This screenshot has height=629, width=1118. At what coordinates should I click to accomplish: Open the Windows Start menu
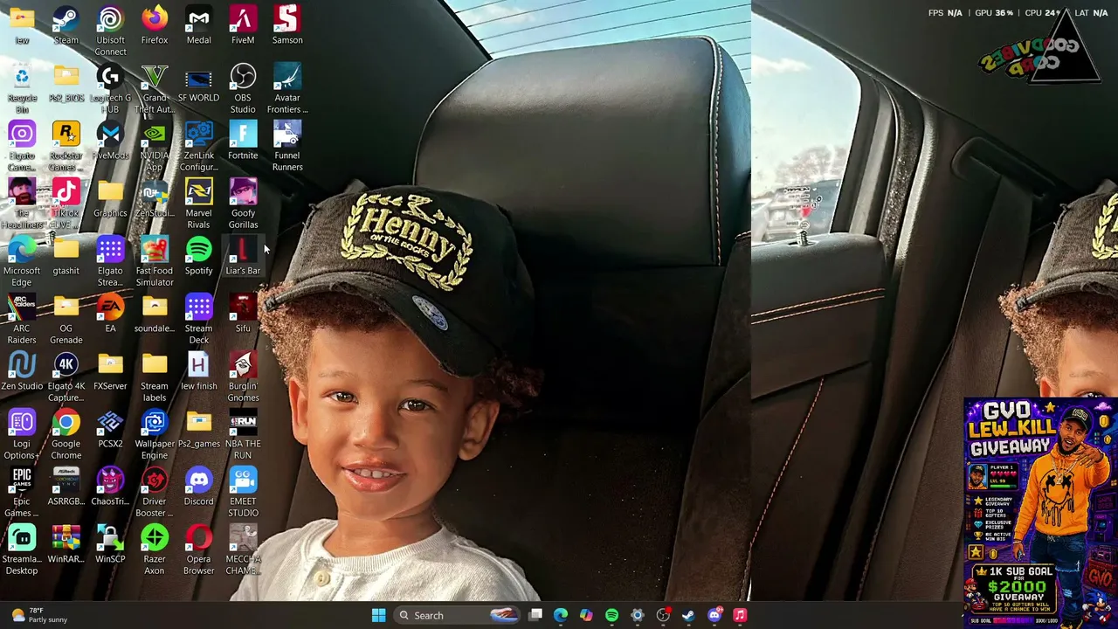[378, 615]
